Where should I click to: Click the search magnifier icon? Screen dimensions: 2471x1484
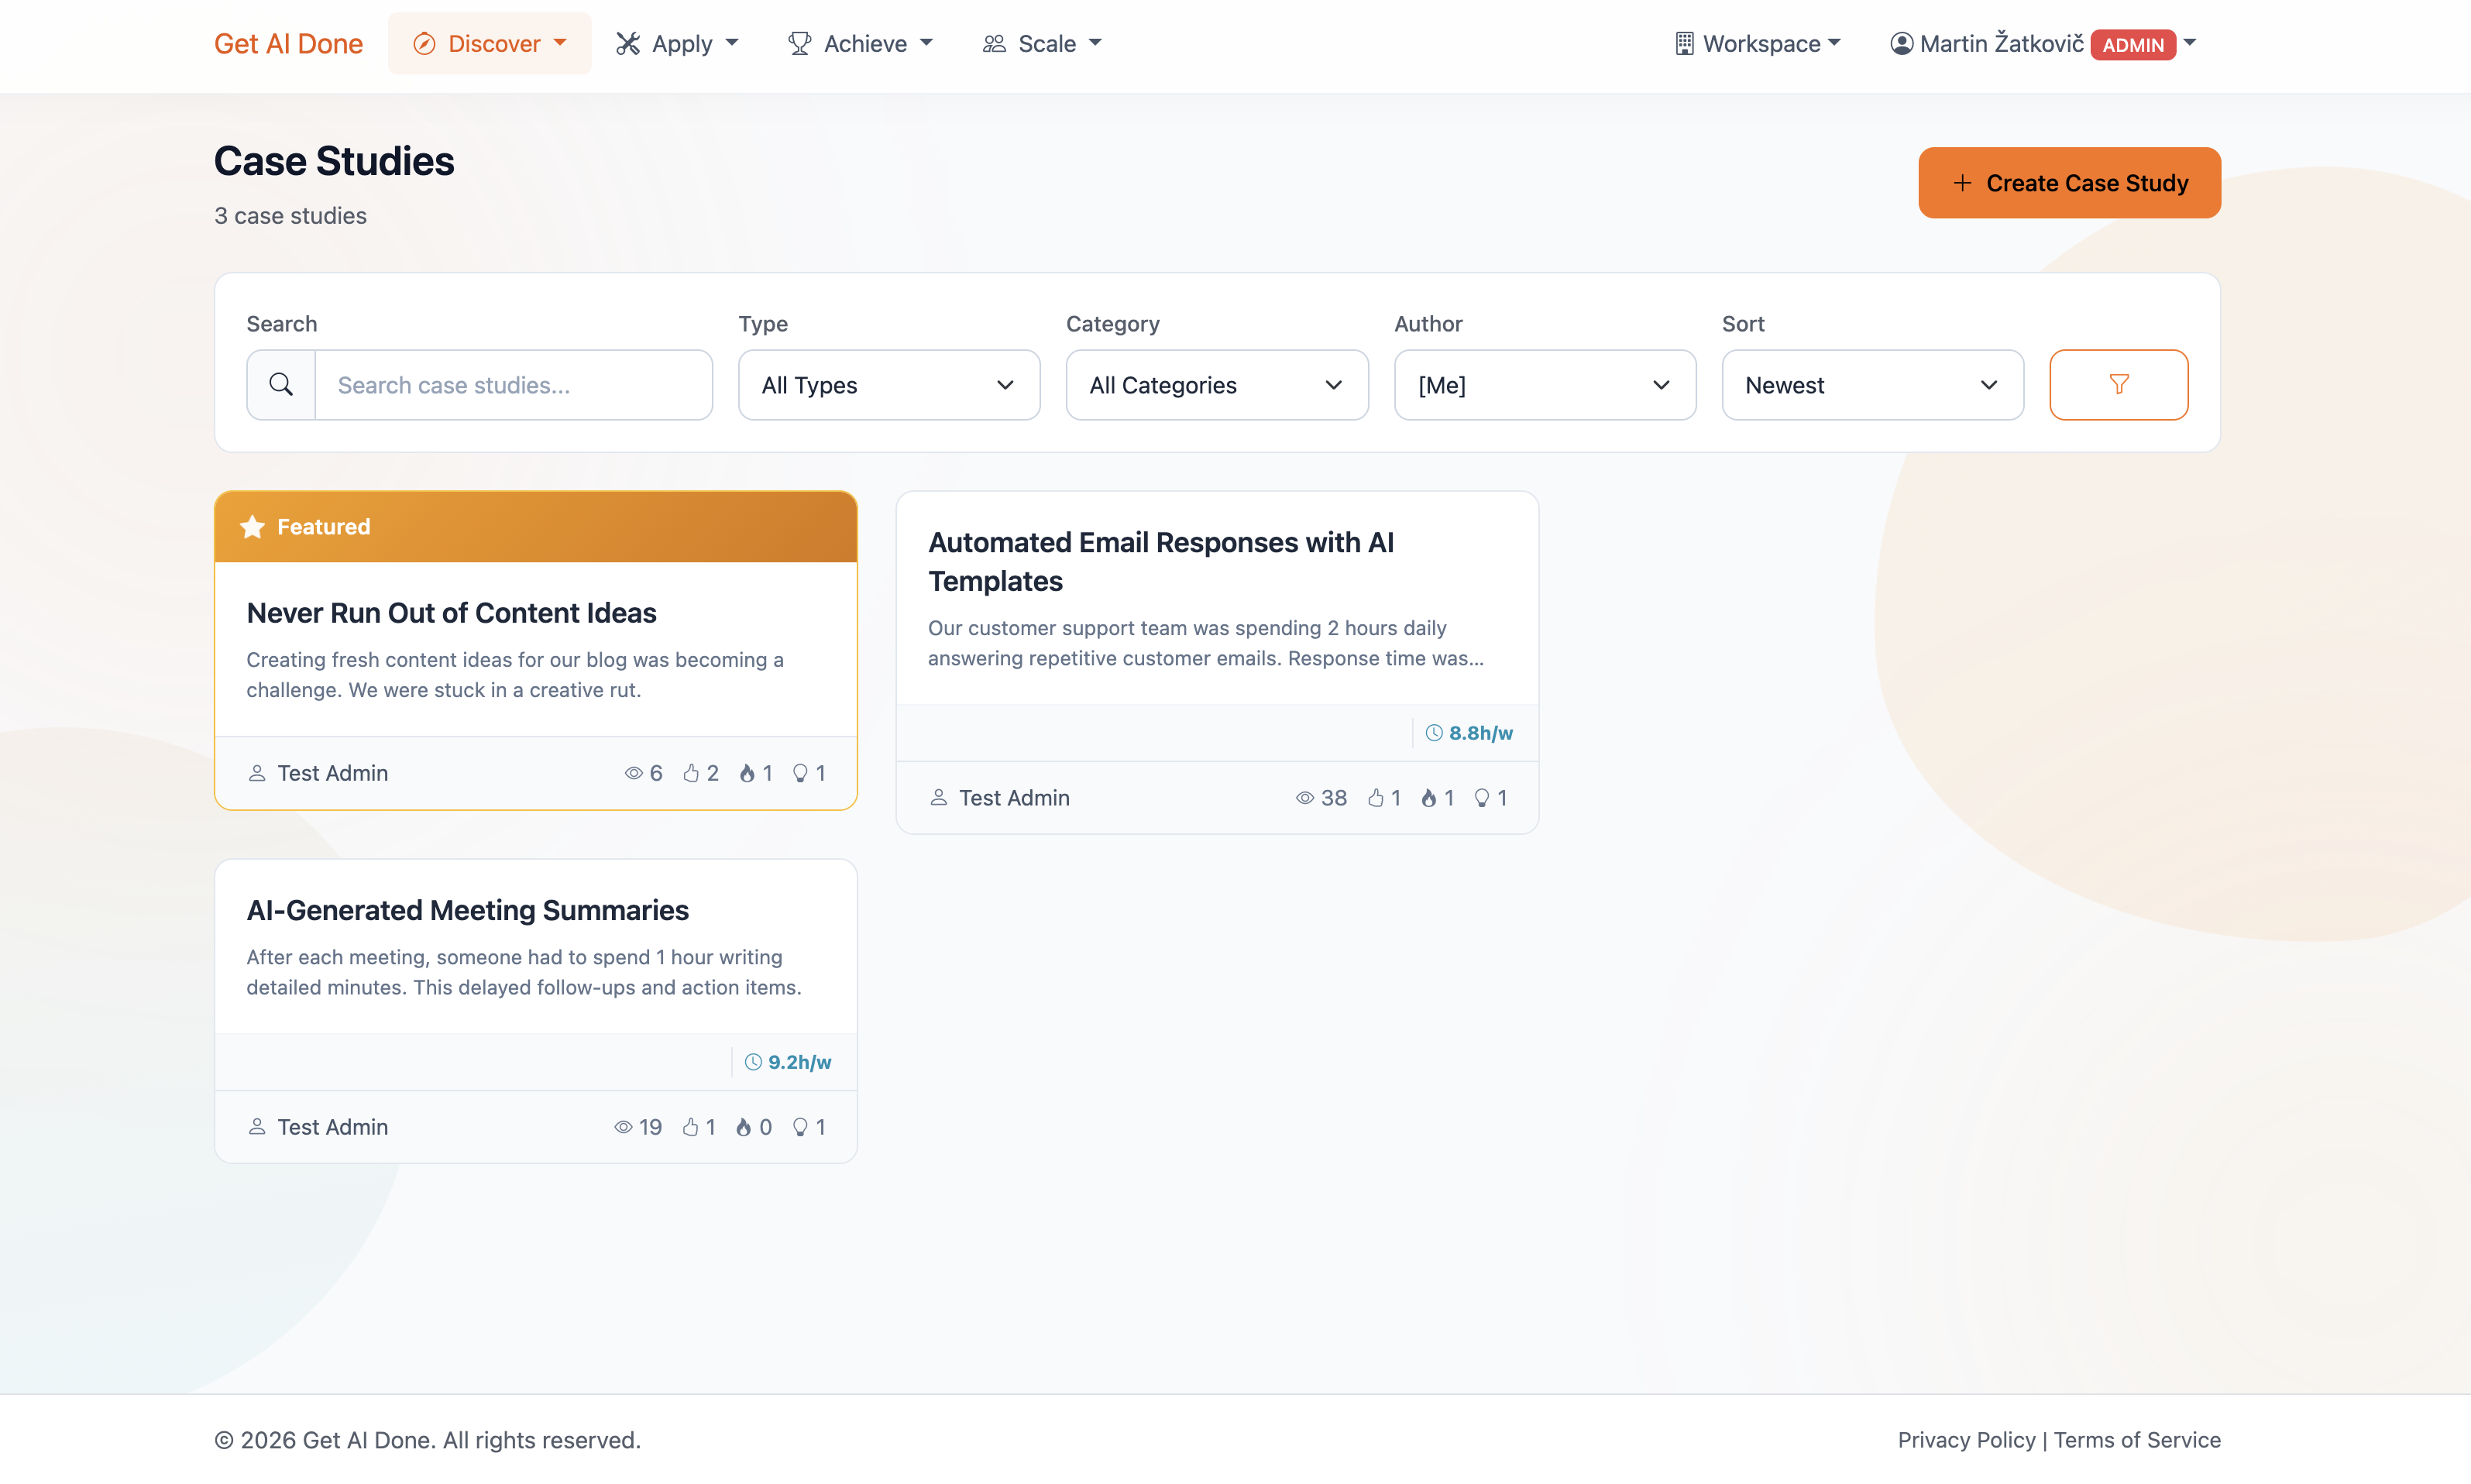click(x=281, y=385)
